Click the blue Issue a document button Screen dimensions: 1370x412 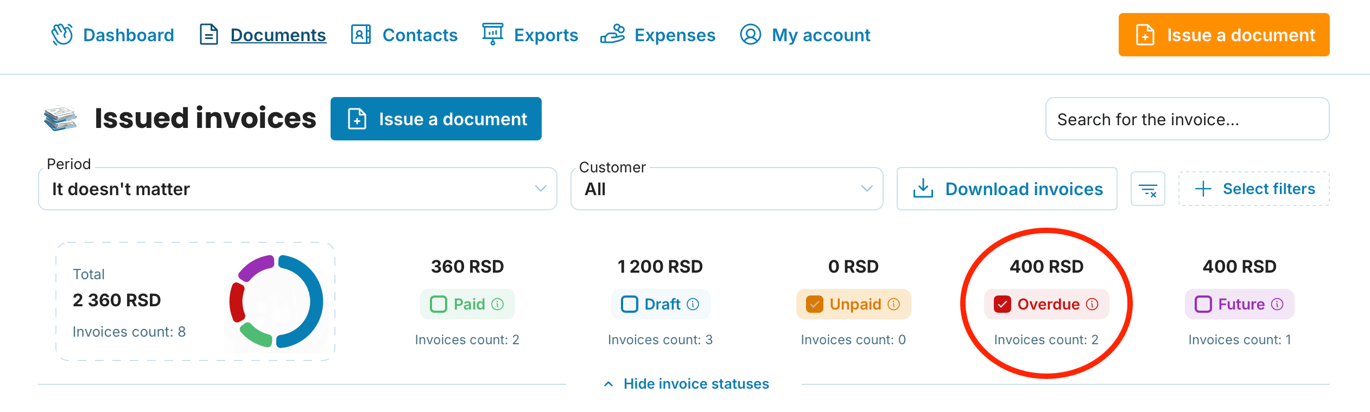[436, 119]
